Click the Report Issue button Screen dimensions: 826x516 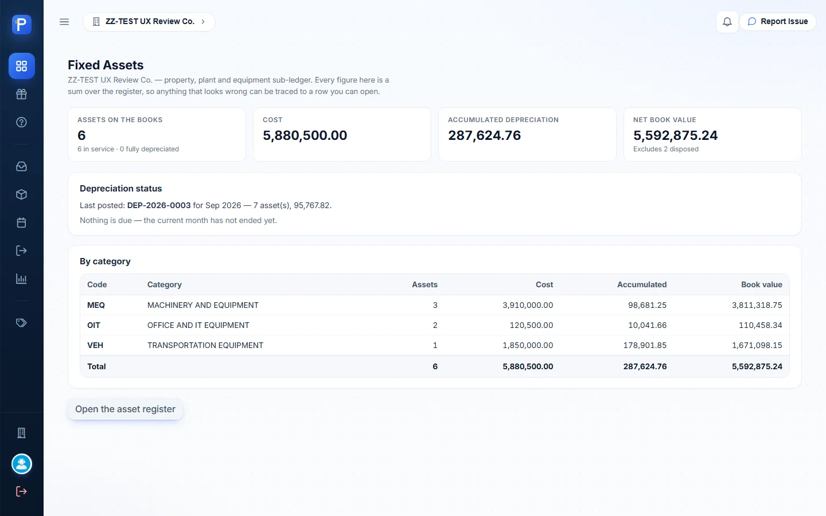pyautogui.click(x=778, y=22)
